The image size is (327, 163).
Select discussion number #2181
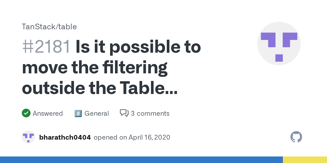[46, 47]
